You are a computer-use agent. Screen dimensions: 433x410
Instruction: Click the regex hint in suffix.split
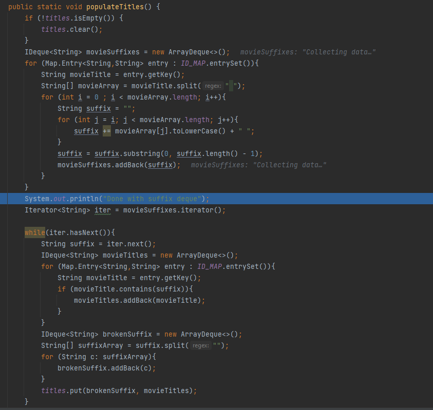pos(200,345)
